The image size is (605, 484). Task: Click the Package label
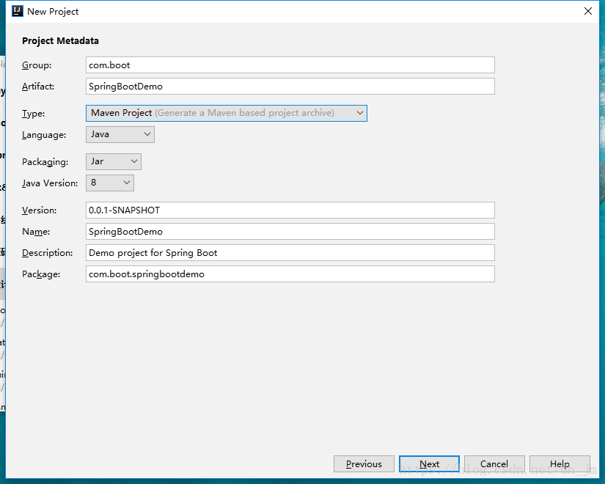[41, 274]
